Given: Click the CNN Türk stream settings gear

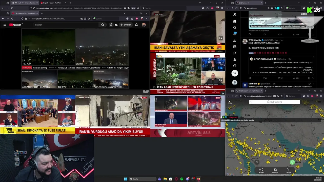Looking at the screenshot, I should [223, 94].
